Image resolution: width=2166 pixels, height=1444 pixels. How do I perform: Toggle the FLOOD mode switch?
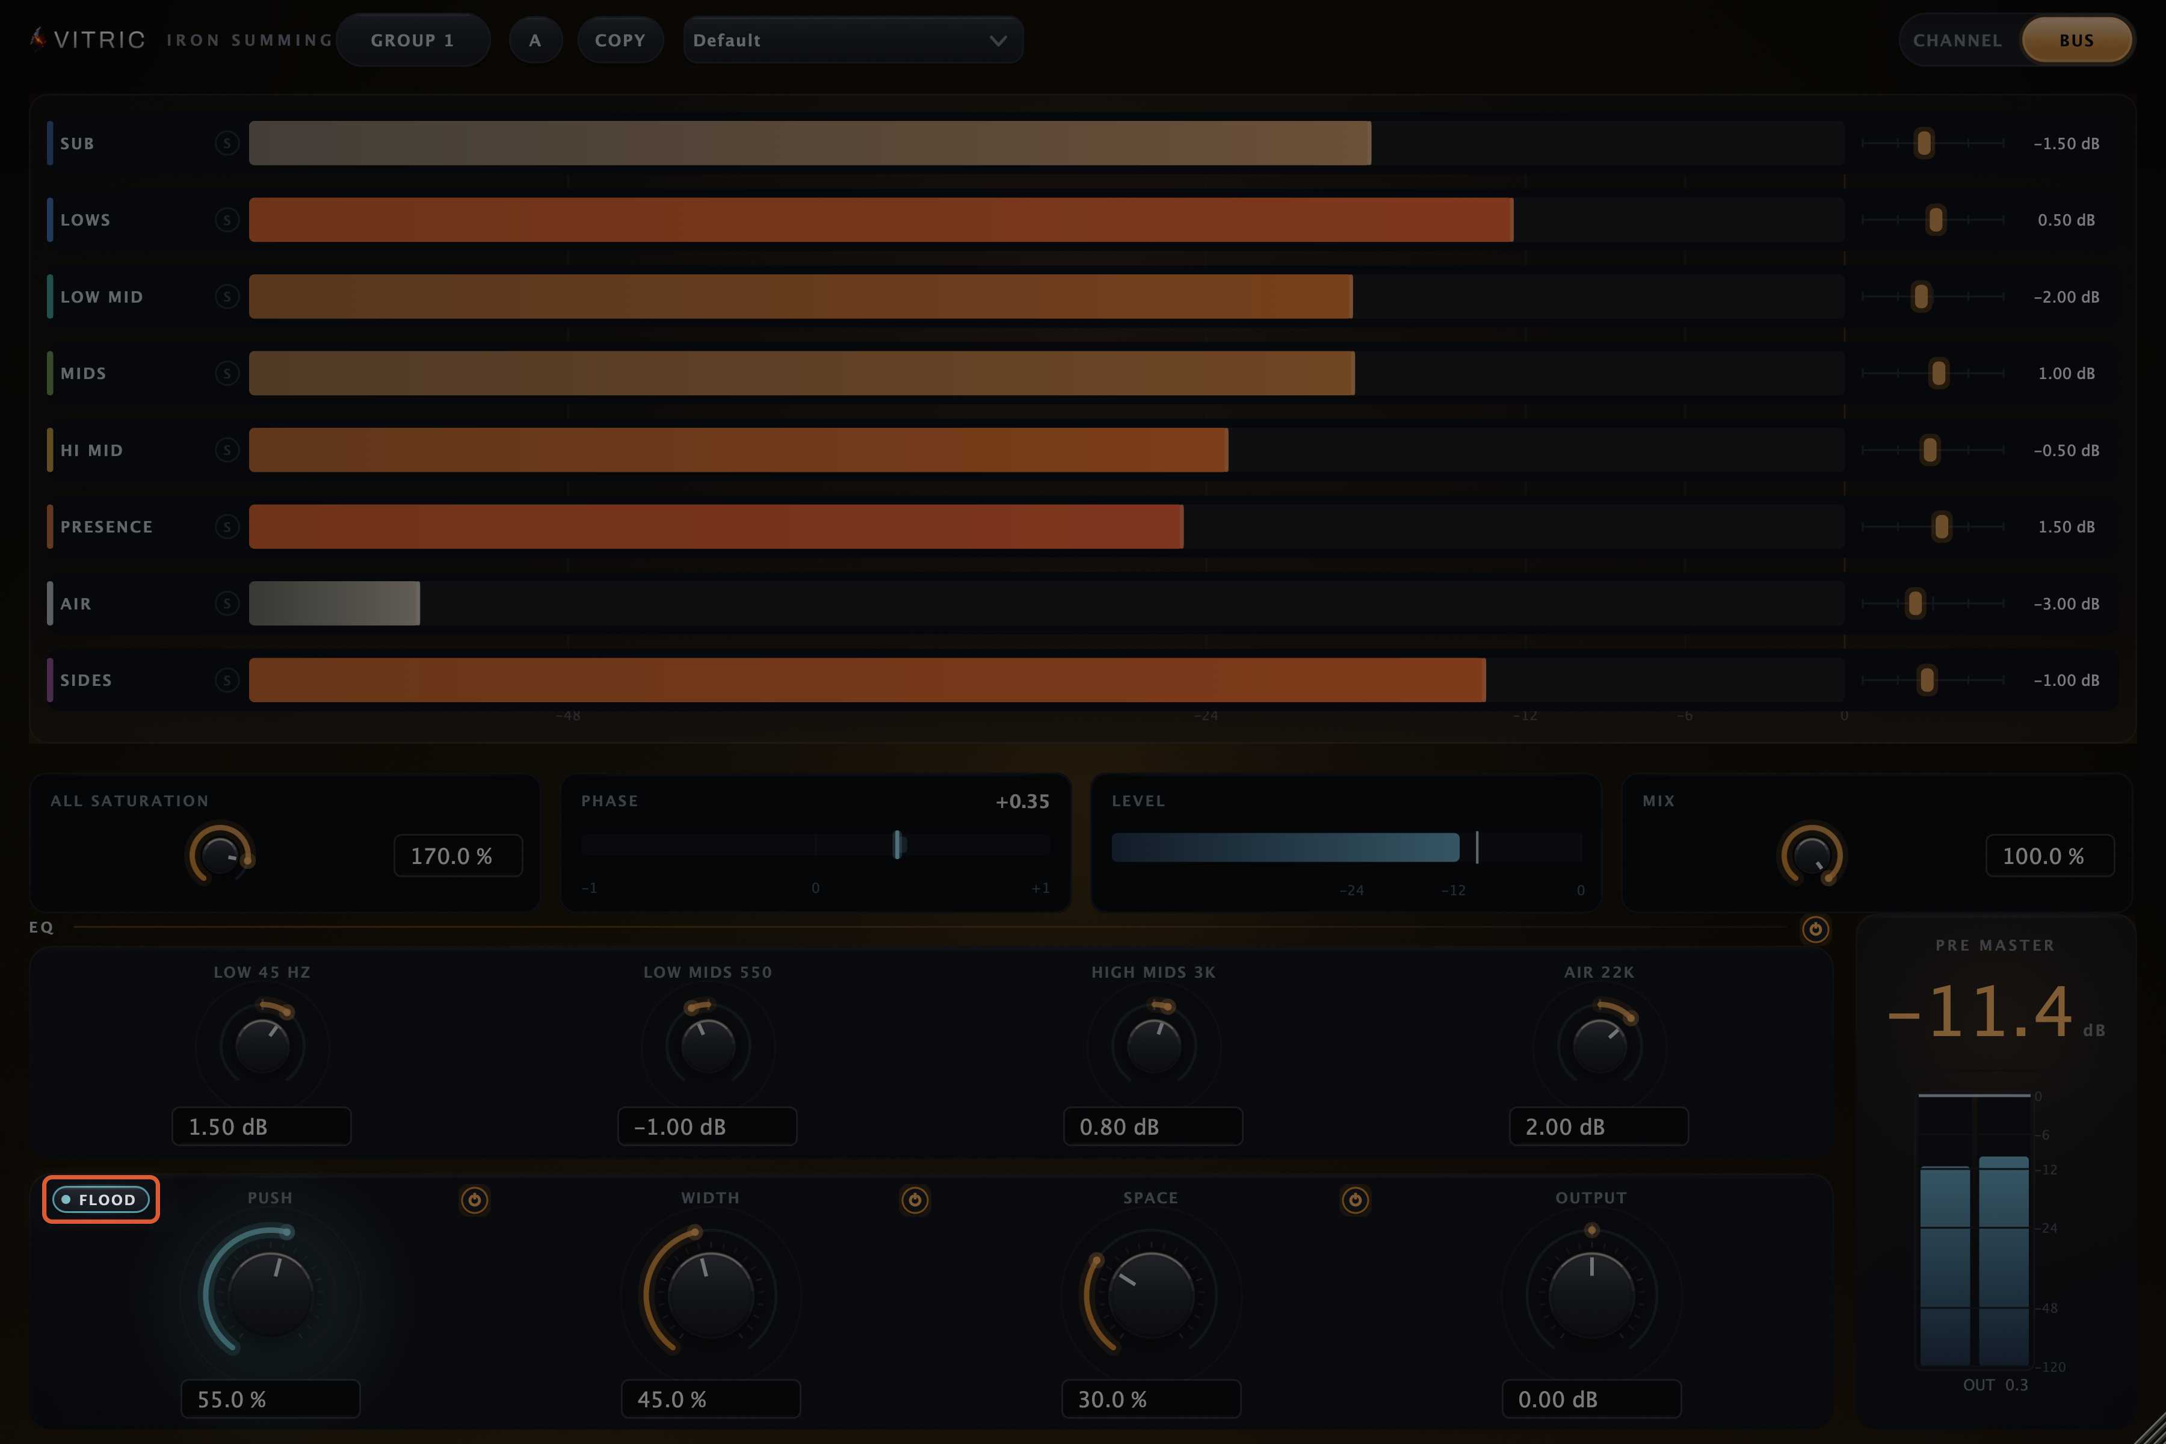[x=101, y=1200]
